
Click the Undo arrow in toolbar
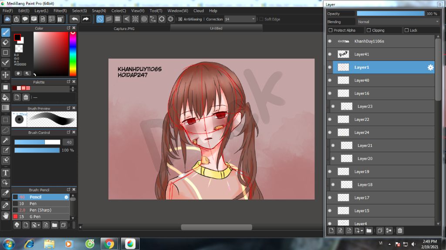click(x=75, y=19)
